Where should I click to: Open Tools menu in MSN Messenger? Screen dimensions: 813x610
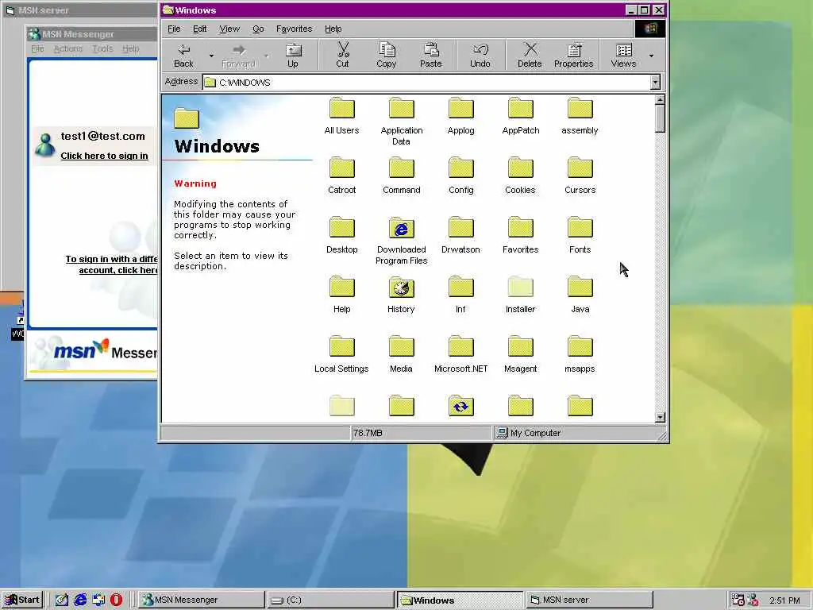[102, 48]
